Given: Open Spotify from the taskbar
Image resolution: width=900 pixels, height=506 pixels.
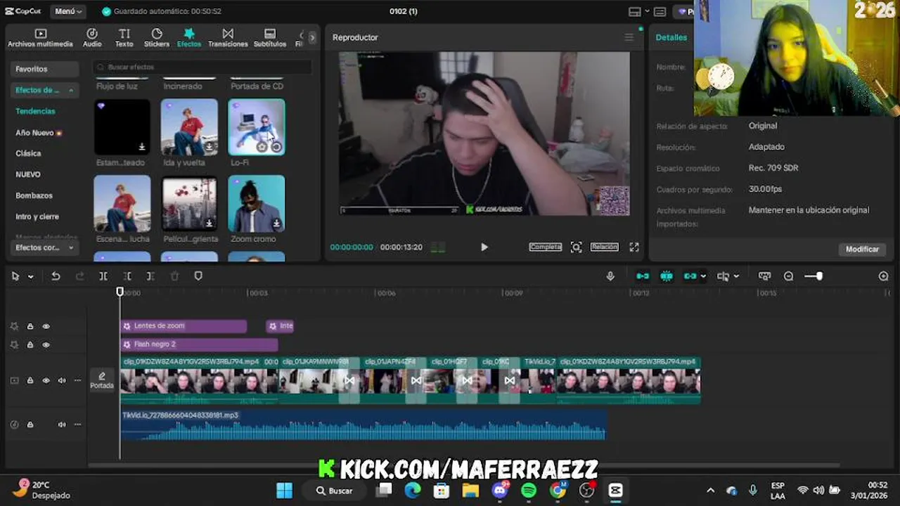Looking at the screenshot, I should click(x=529, y=491).
